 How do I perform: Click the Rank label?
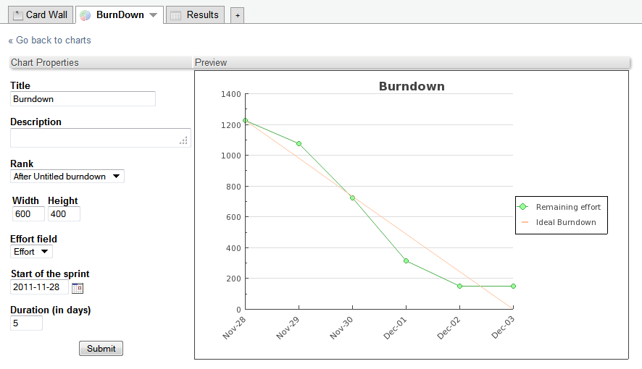tap(22, 164)
